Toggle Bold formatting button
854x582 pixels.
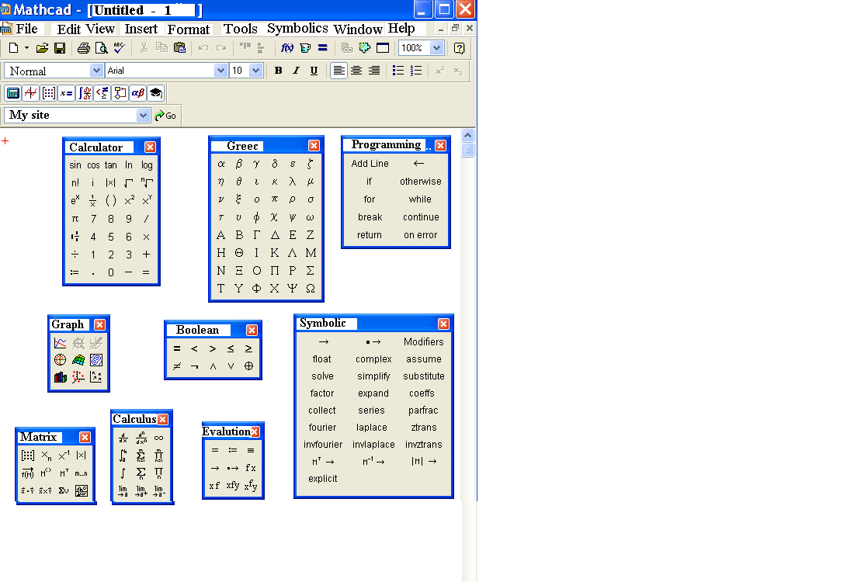click(278, 71)
